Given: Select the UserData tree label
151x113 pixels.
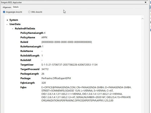Looking at the screenshot, I should (15, 24).
